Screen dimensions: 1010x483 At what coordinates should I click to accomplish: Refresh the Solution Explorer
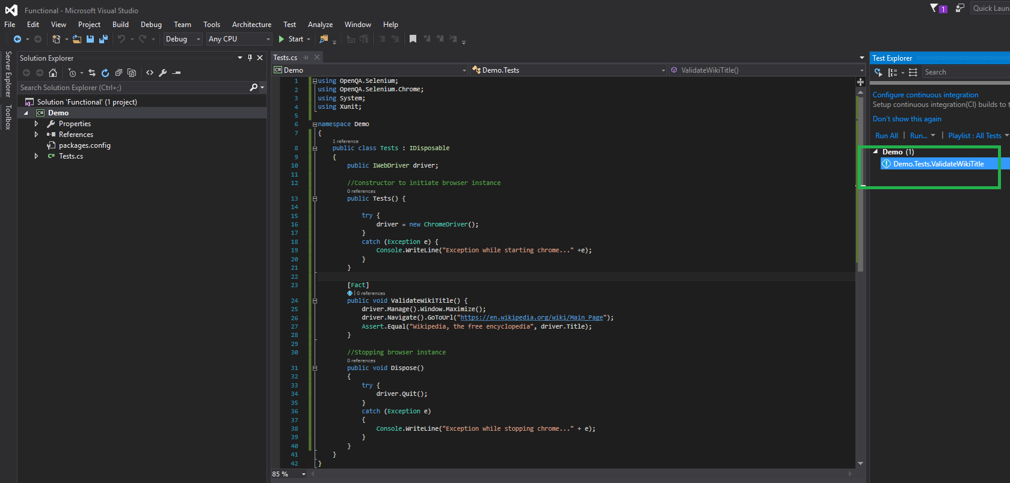click(105, 73)
